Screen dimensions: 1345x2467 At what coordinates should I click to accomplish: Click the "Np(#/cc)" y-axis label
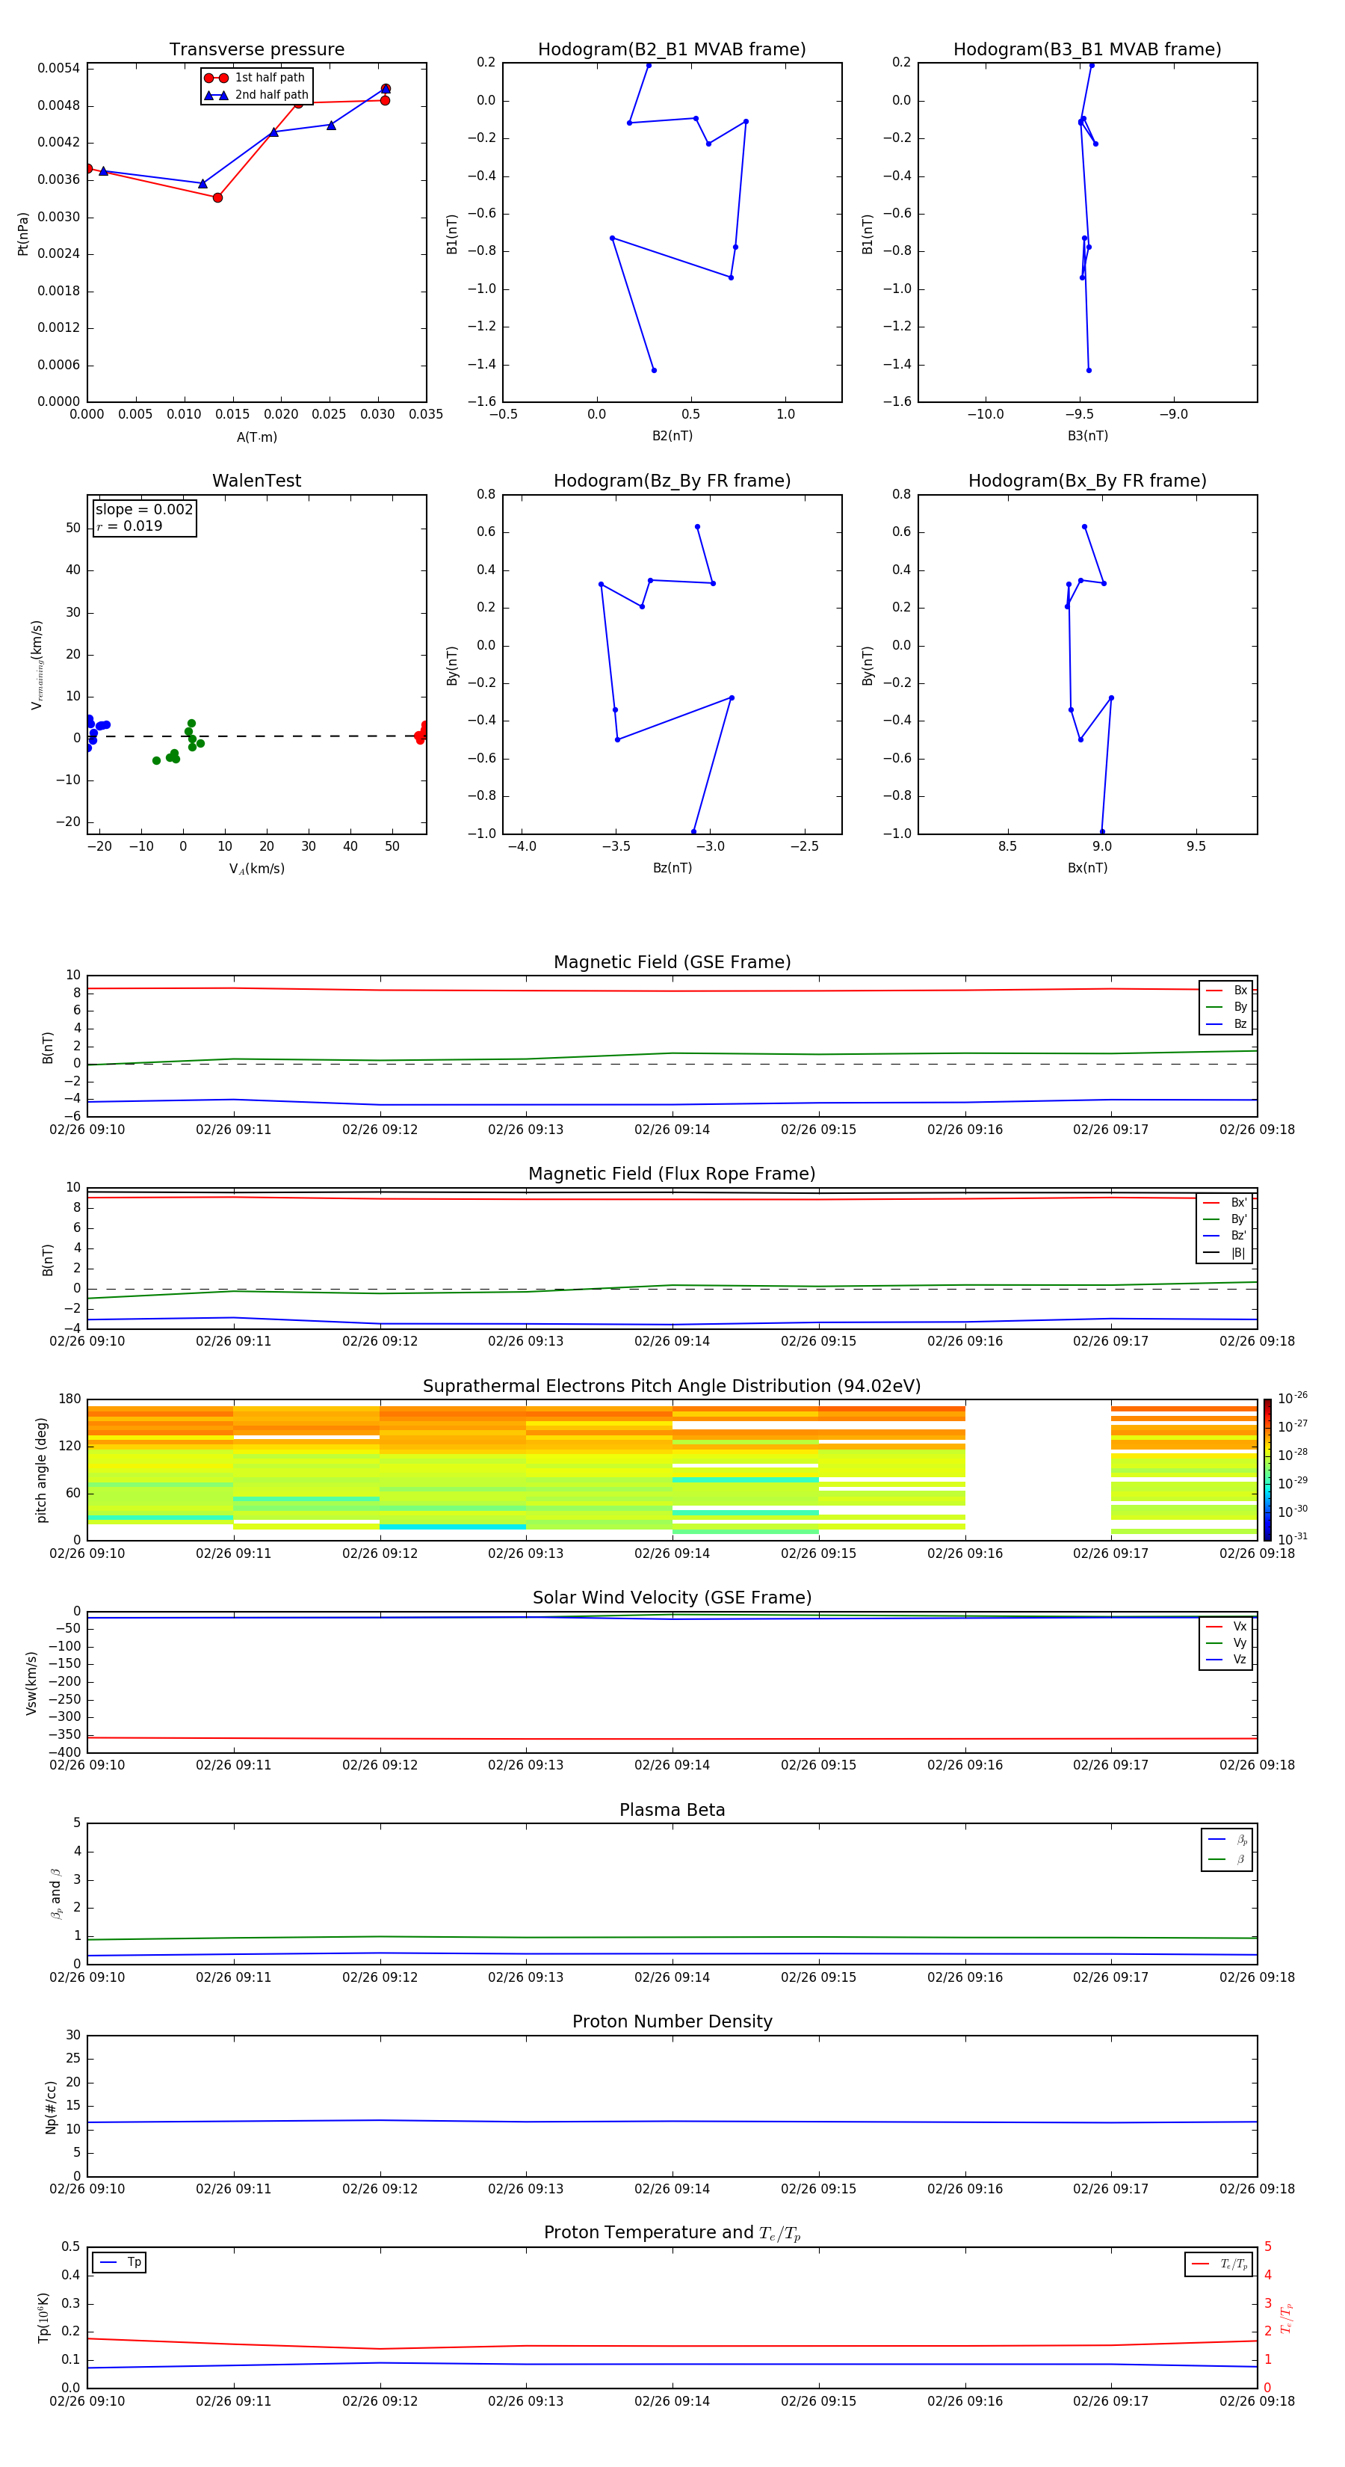[51, 2106]
